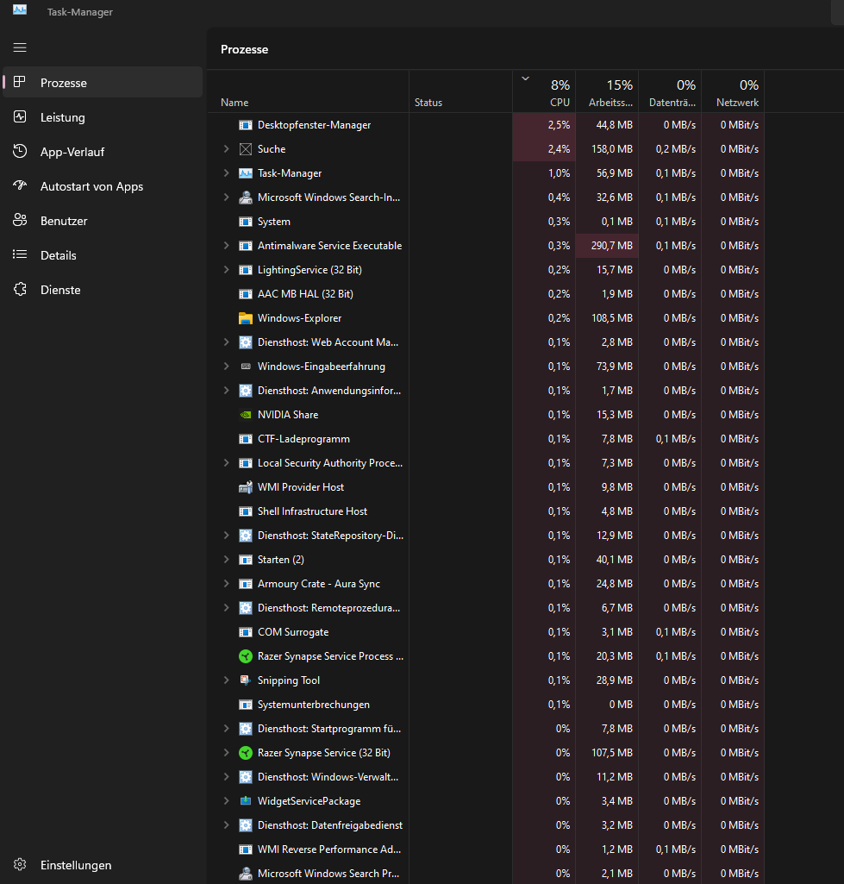Click the WidgetServicePackage icon
This screenshot has width=844, height=884.
pyautogui.click(x=246, y=800)
